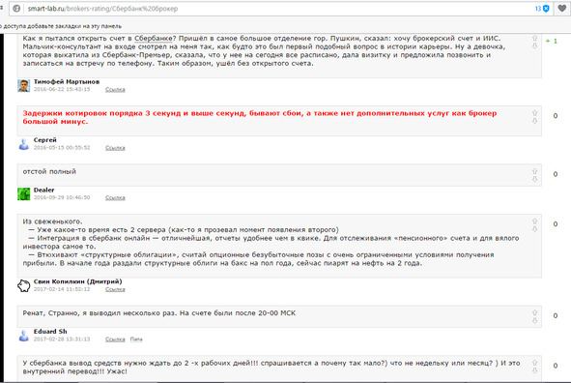Click the Папа link under Eduard Sh's comment
The width and height of the screenshot is (571, 383).
[136, 339]
